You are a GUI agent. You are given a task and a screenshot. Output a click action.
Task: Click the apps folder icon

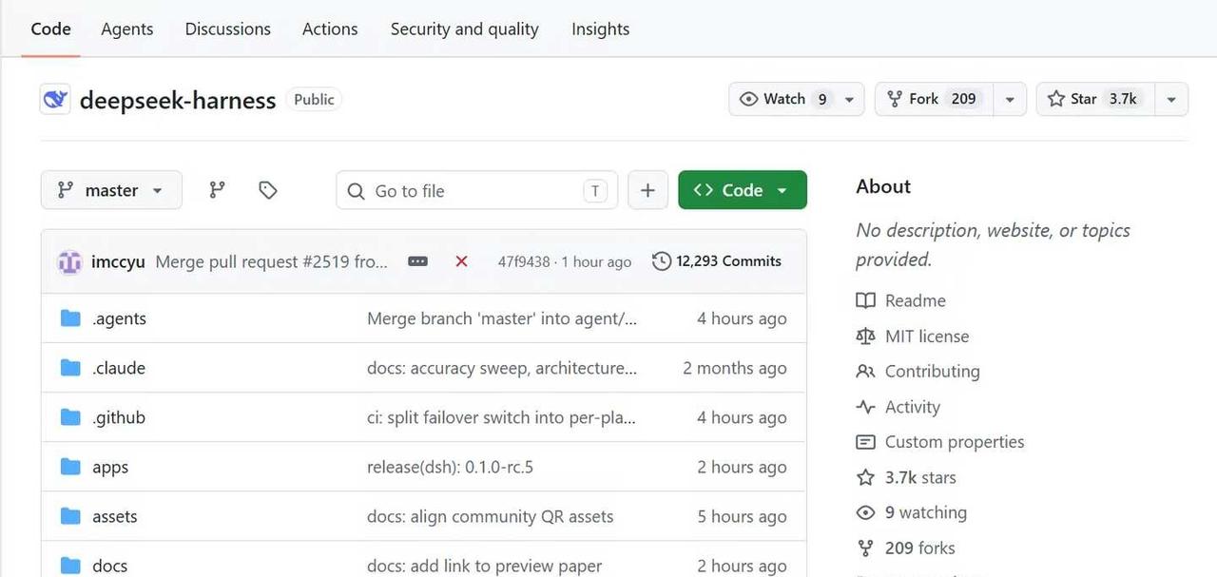pyautogui.click(x=70, y=467)
